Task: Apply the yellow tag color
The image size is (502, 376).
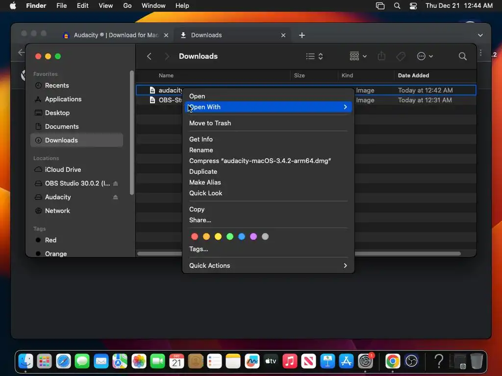Action: 218,236
